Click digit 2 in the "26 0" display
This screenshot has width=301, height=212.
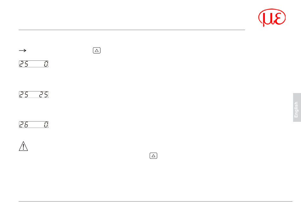[22, 125]
